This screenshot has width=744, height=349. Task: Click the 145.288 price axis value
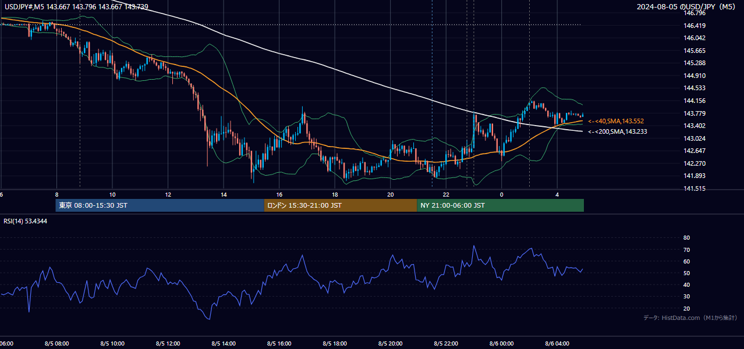pos(694,63)
